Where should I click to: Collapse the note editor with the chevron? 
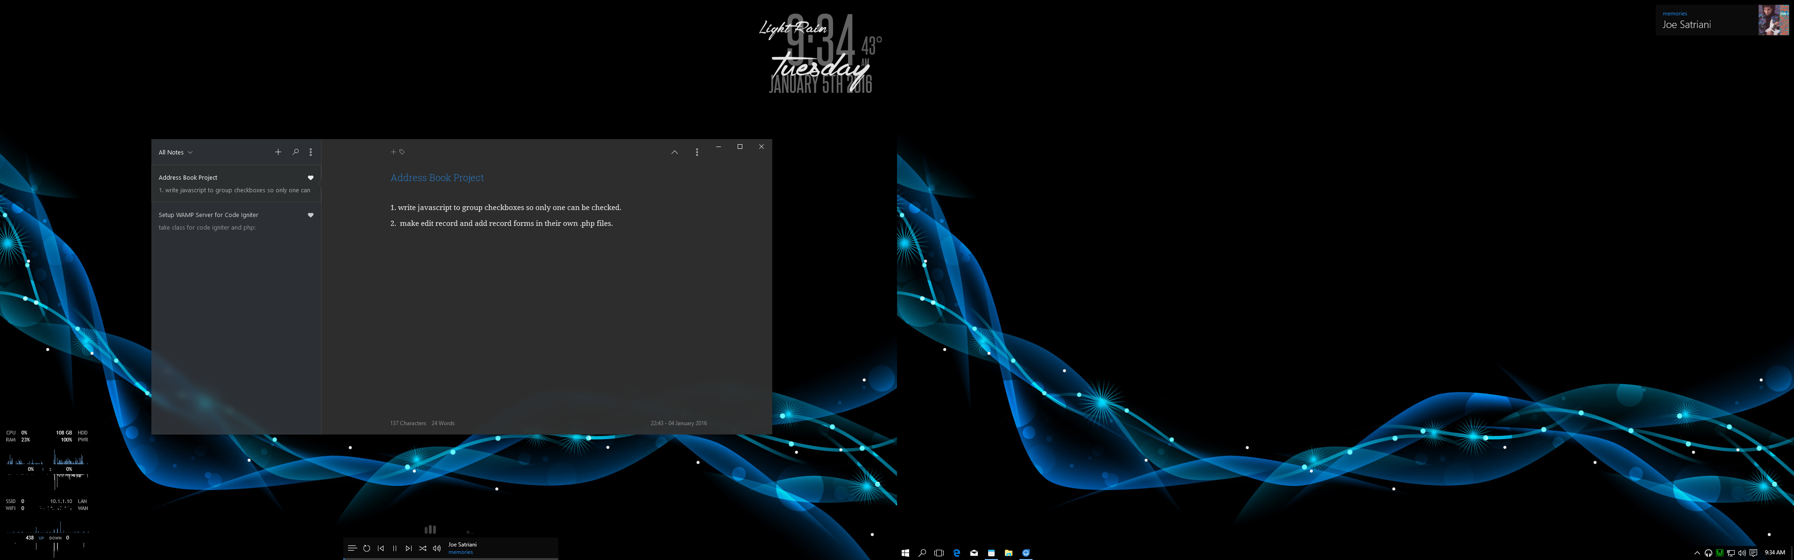[674, 152]
